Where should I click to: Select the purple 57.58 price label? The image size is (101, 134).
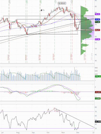pos(97,39)
